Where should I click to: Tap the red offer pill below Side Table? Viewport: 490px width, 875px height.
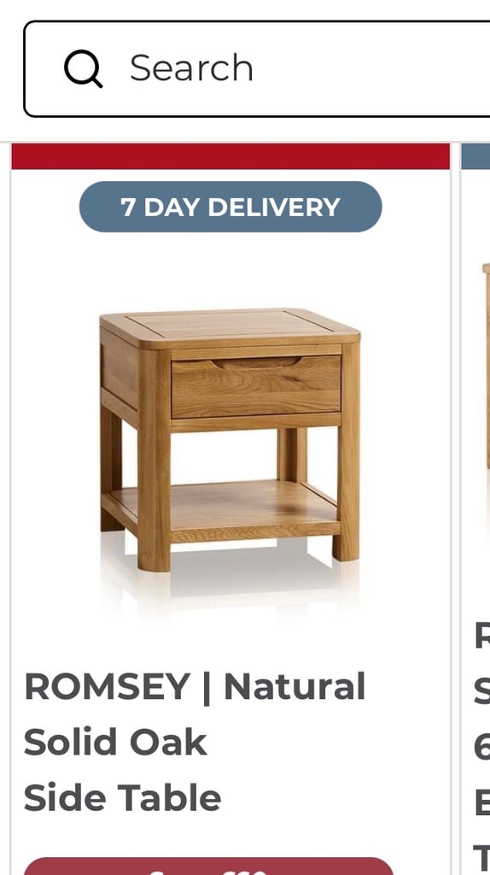(x=208, y=866)
